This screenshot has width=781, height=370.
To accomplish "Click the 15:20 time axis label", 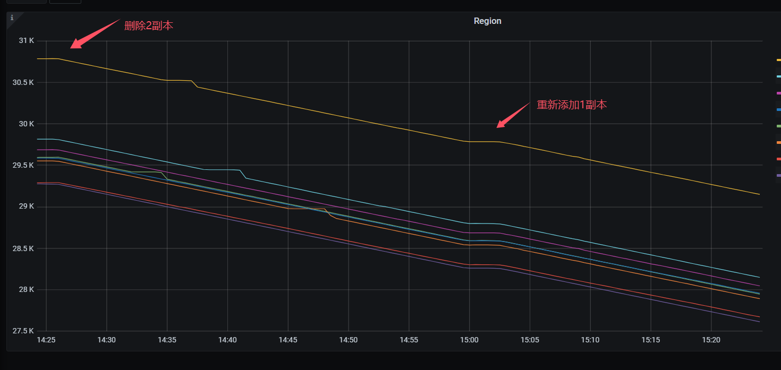I will pyautogui.click(x=711, y=340).
